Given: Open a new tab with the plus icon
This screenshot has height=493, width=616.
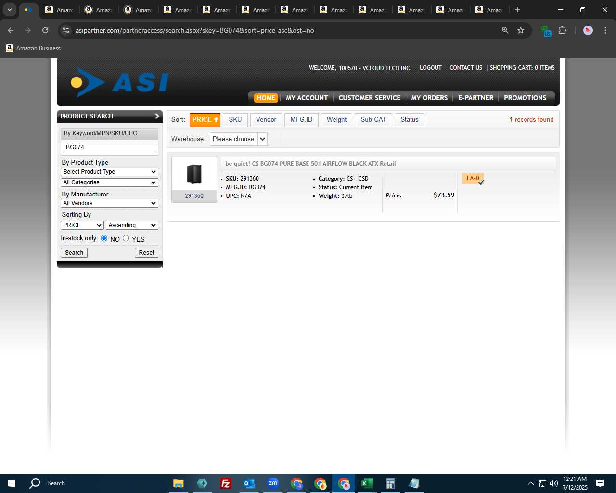Looking at the screenshot, I should [517, 10].
